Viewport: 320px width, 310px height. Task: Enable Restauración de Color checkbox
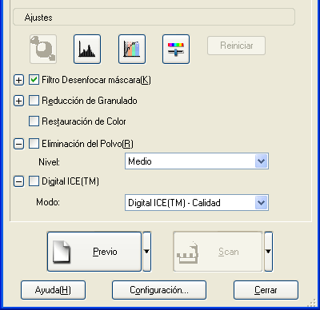[34, 121]
